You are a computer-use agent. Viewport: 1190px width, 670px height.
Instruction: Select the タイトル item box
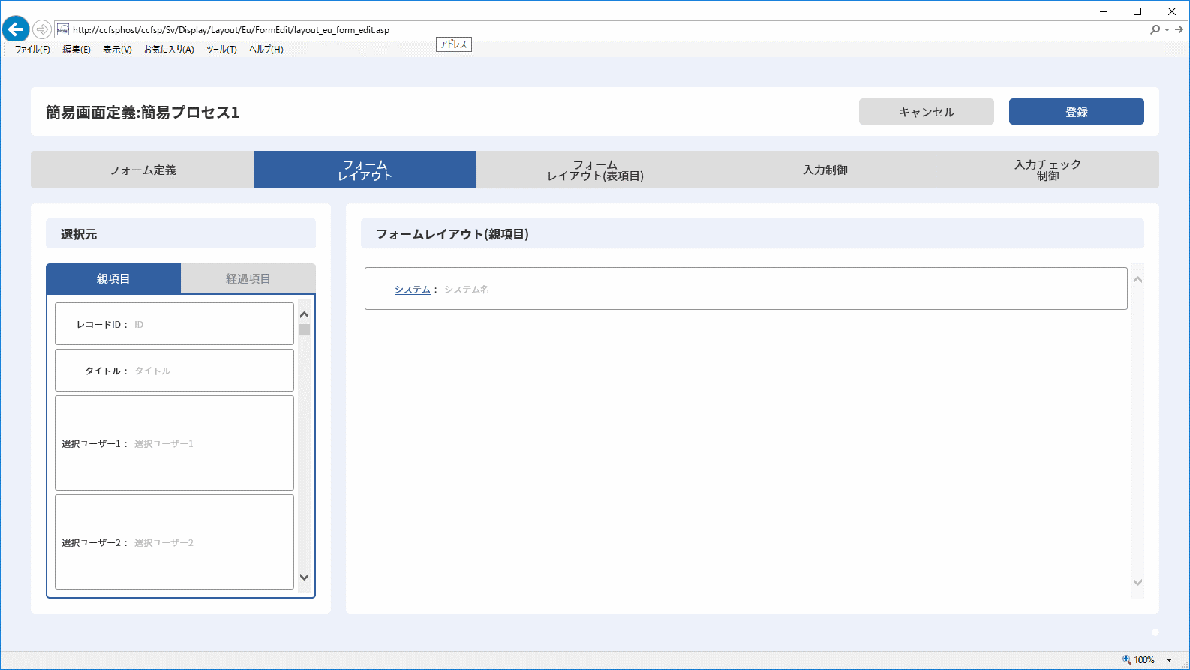(x=174, y=371)
